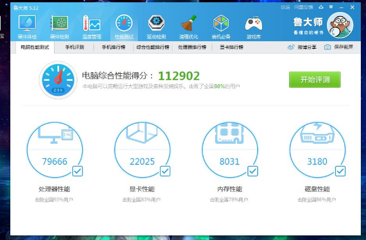
Task: Click the 电脑综合性能得分 heading
Action: click(x=118, y=76)
